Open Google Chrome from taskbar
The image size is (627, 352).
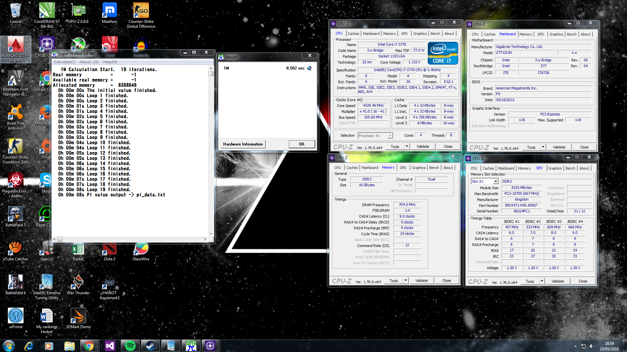tap(89, 346)
